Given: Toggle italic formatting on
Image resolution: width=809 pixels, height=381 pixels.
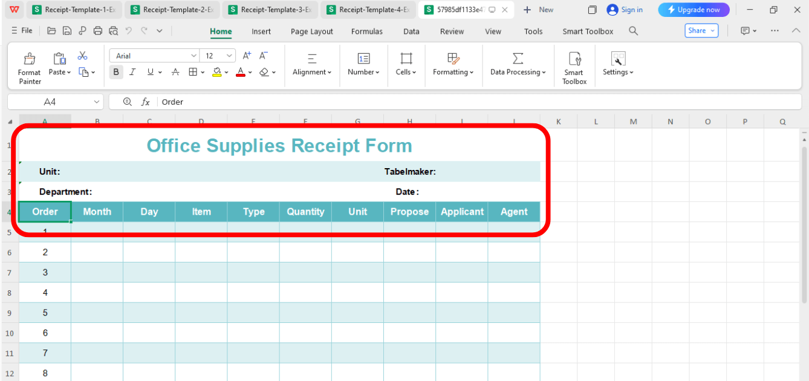Looking at the screenshot, I should pyautogui.click(x=132, y=71).
